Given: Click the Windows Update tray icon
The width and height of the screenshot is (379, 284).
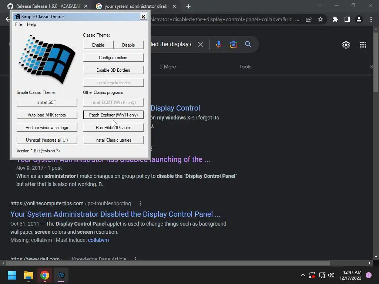Looking at the screenshot, I should (312, 275).
